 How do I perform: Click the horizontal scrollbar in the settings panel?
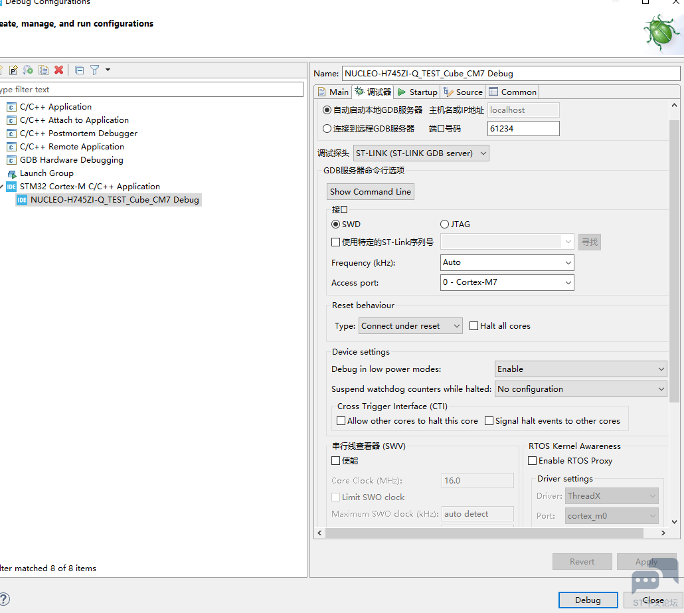coord(484,533)
